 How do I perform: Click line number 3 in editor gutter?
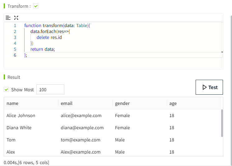click(x=15, y=37)
